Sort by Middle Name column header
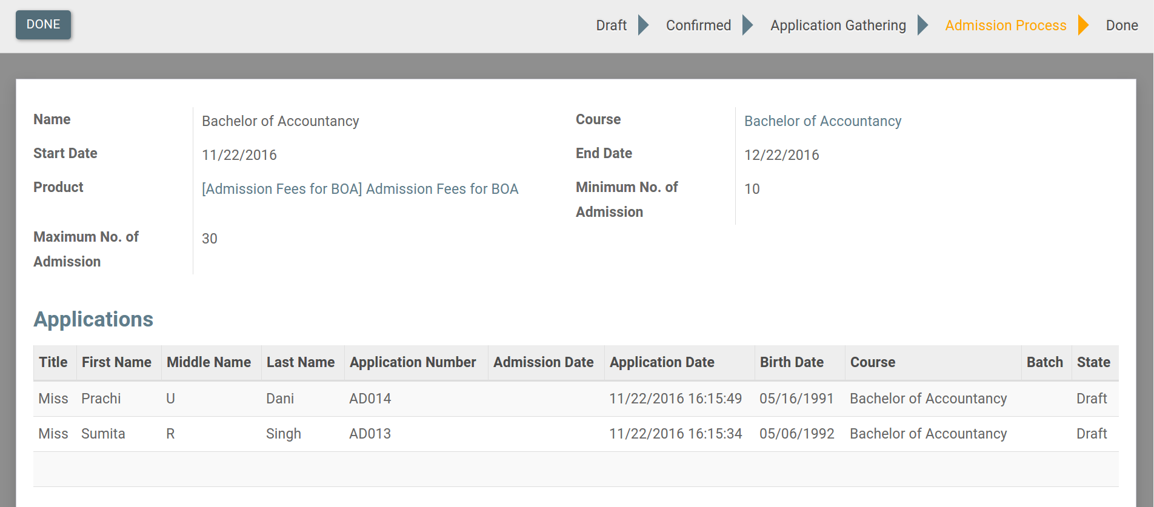Image resolution: width=1154 pixels, height=507 pixels. [x=208, y=362]
